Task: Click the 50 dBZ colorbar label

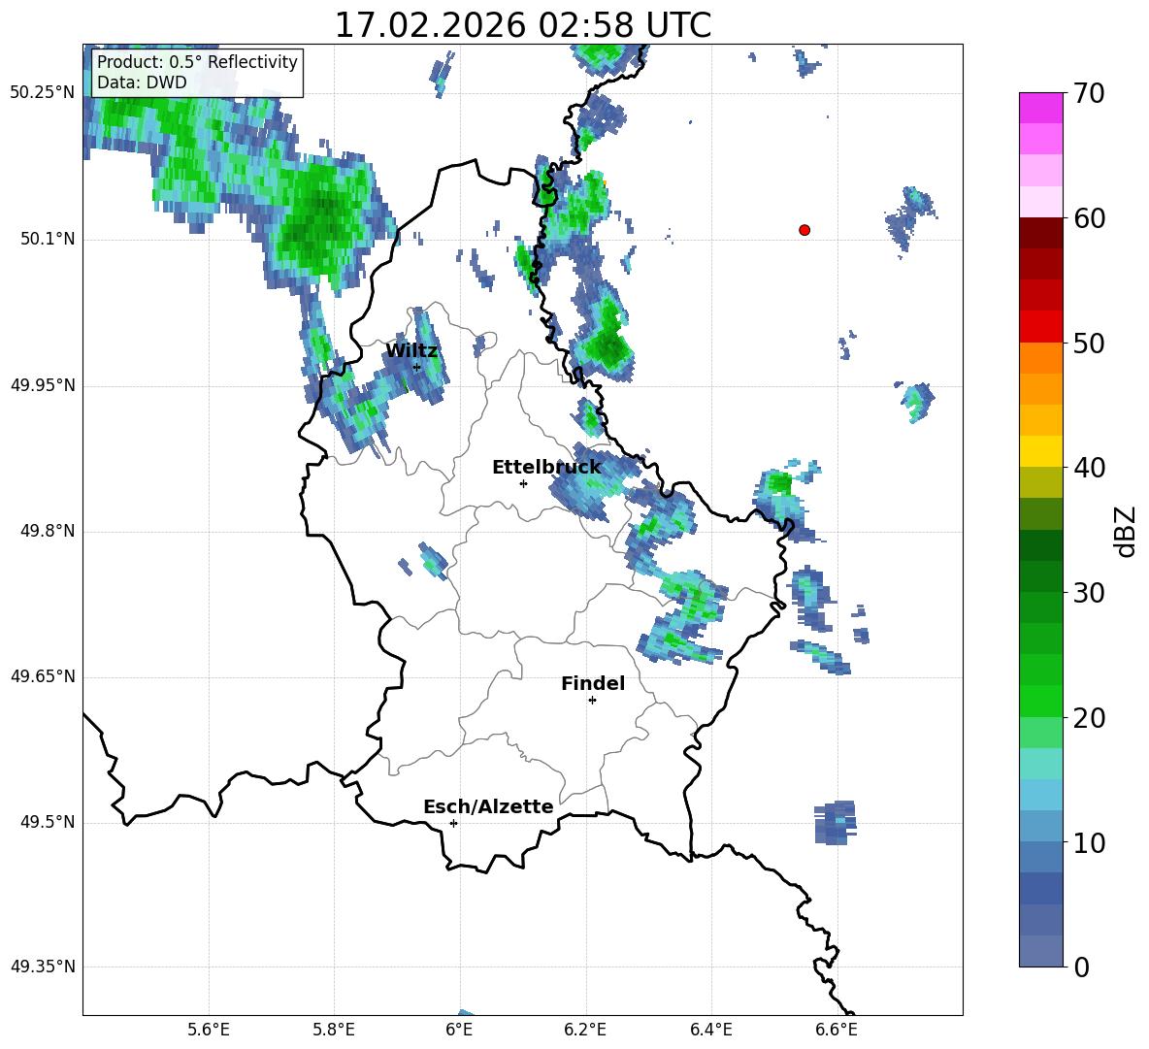Action: tap(1090, 343)
